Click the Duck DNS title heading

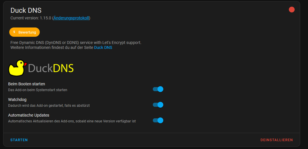click(x=26, y=10)
